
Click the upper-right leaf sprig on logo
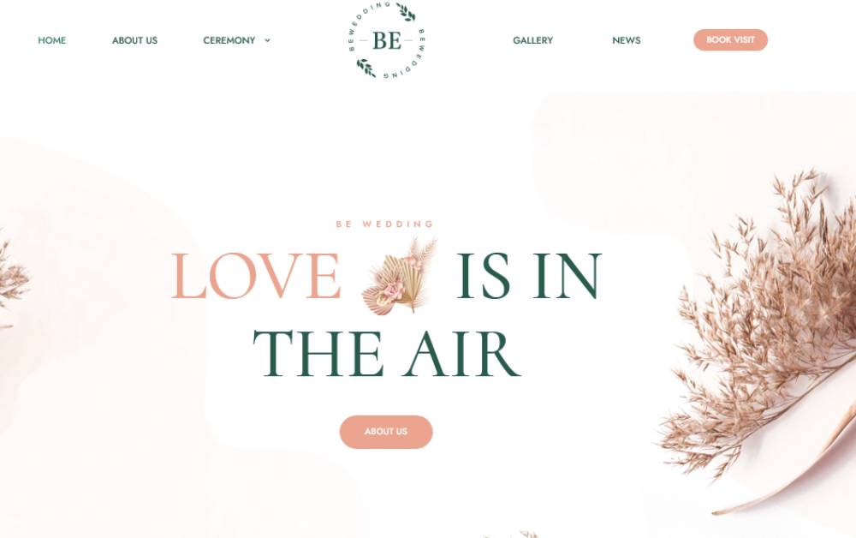[406, 11]
